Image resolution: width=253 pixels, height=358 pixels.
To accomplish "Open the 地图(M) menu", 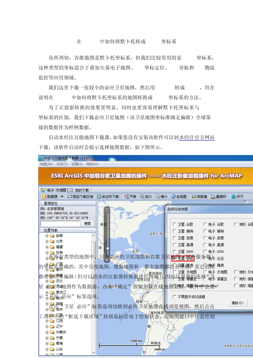I will (x=46, y=164).
